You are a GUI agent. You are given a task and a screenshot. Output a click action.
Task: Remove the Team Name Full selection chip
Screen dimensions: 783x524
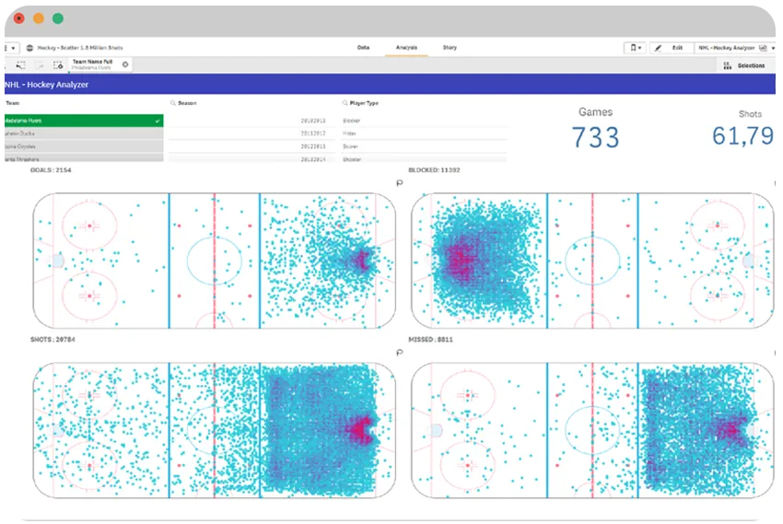125,64
